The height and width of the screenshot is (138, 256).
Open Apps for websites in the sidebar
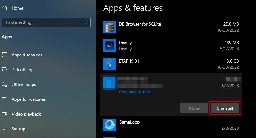[28, 99]
